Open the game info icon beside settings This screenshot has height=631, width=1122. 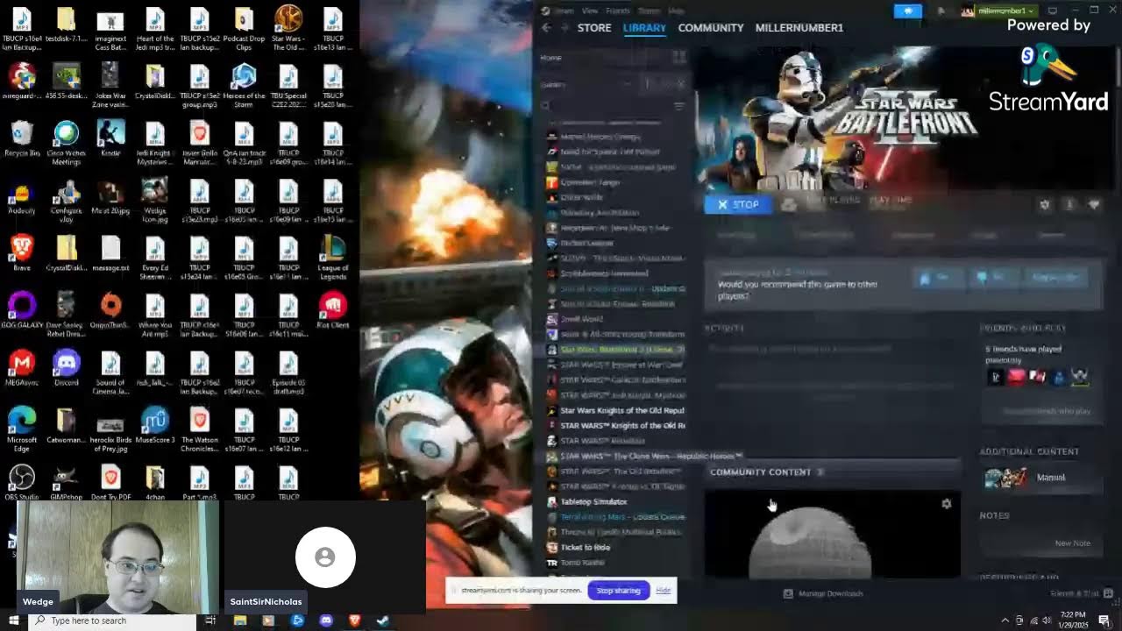tap(1069, 204)
